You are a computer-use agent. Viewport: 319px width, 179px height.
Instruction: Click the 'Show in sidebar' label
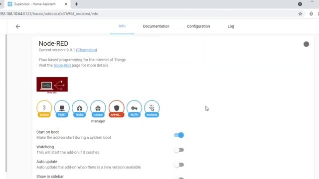[50, 177]
